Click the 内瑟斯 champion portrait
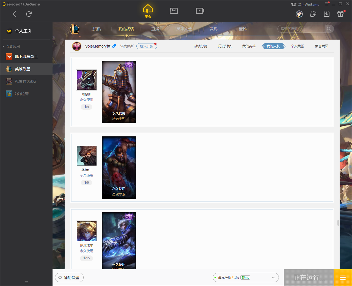The width and height of the screenshot is (352, 286). click(87, 80)
